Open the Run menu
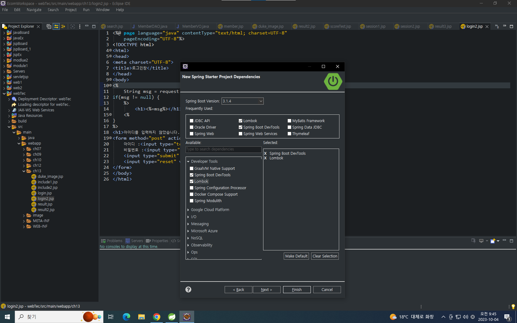Screen dimensions: 517x323 (x=86, y=10)
